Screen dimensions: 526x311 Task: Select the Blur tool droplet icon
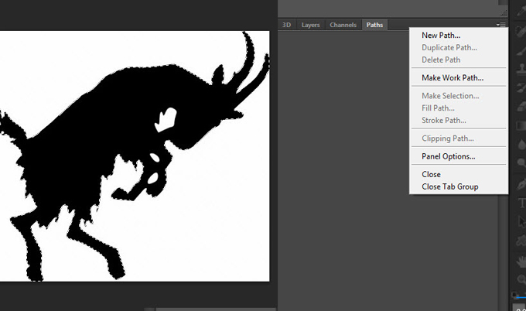pos(521,145)
